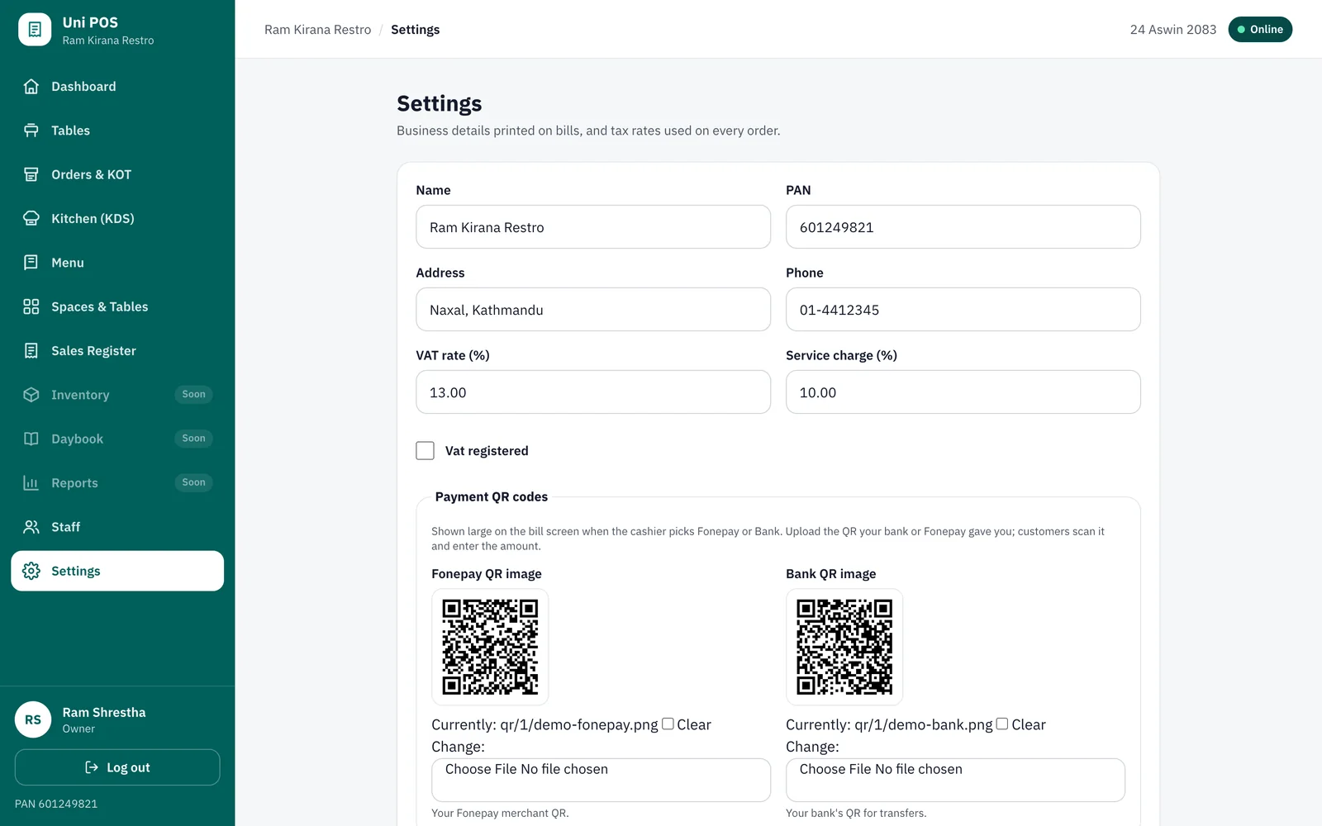This screenshot has height=826, width=1322.
Task: Select the VAT rate (%) field
Action: [x=593, y=392]
